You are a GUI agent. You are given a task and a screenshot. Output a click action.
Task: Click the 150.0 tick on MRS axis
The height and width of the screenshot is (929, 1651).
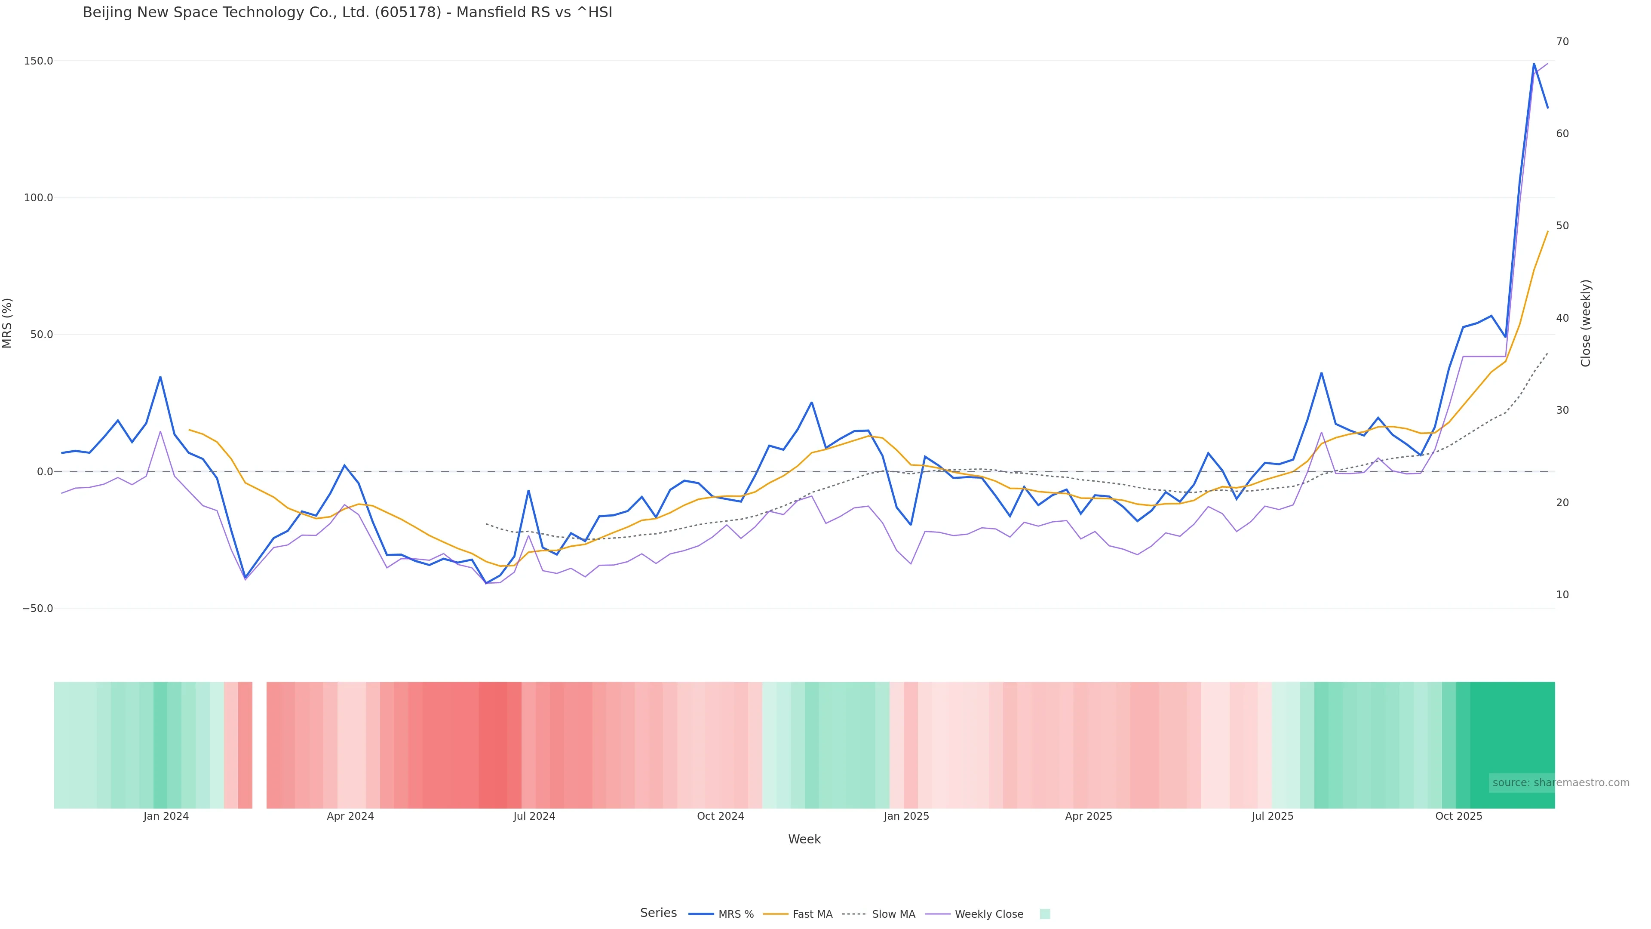click(x=38, y=61)
